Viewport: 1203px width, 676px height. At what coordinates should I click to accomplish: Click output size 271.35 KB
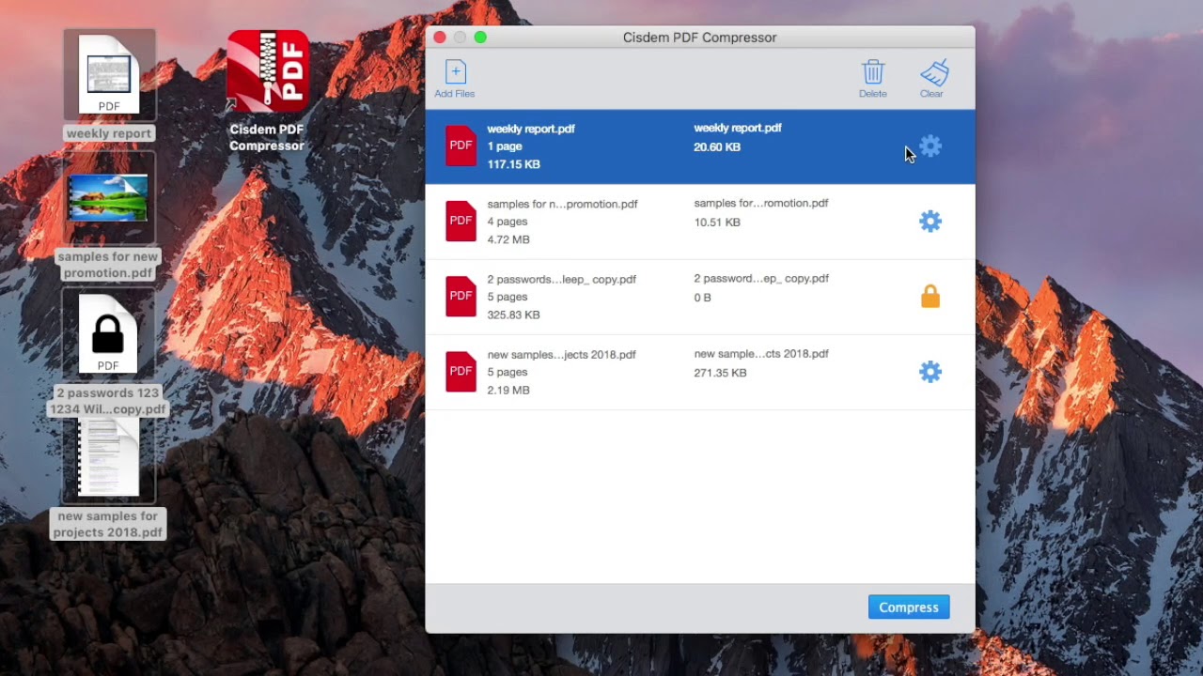[720, 373]
